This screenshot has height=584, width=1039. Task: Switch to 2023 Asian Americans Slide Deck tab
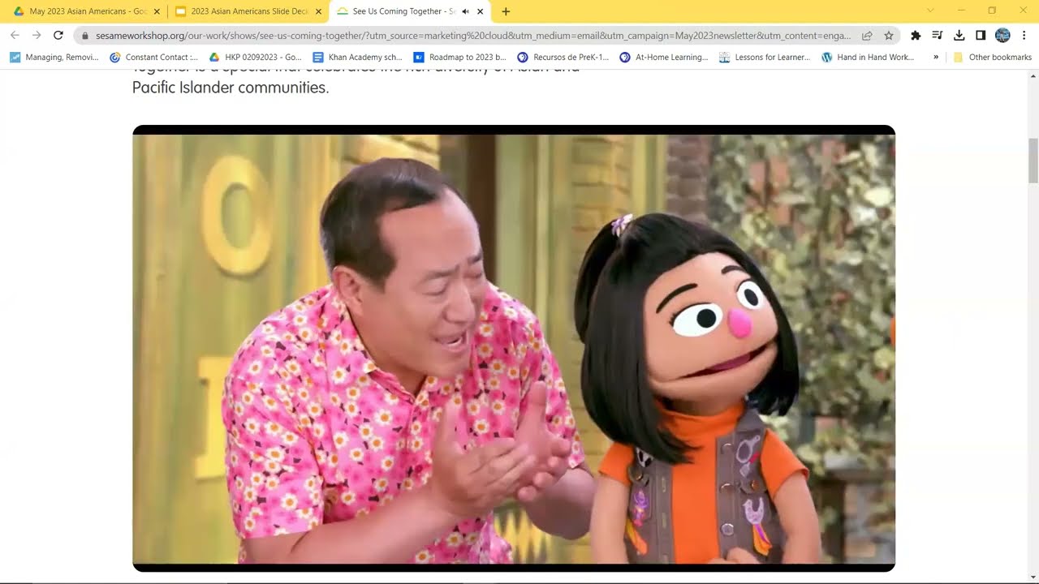click(x=248, y=11)
